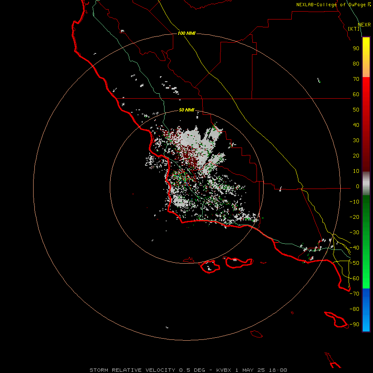The image size is (373, 373).
Task: Click the "40" velocity scale value
Action: pyautogui.click(x=356, y=125)
